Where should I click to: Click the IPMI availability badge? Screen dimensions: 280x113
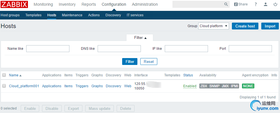234,86
